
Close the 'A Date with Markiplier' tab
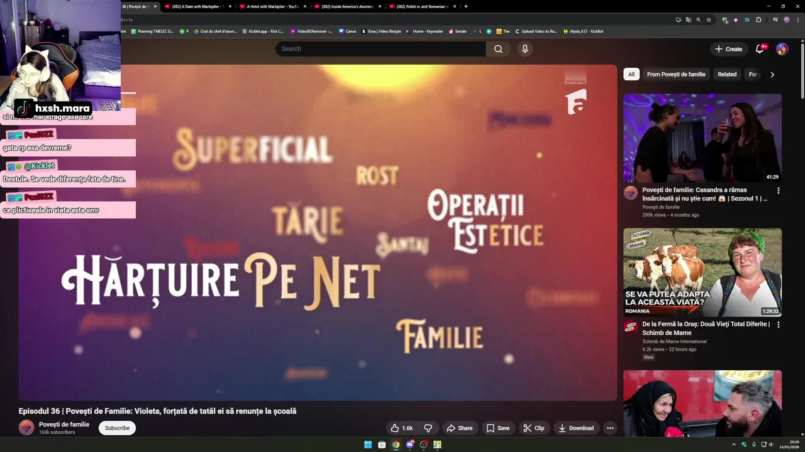[x=230, y=6]
